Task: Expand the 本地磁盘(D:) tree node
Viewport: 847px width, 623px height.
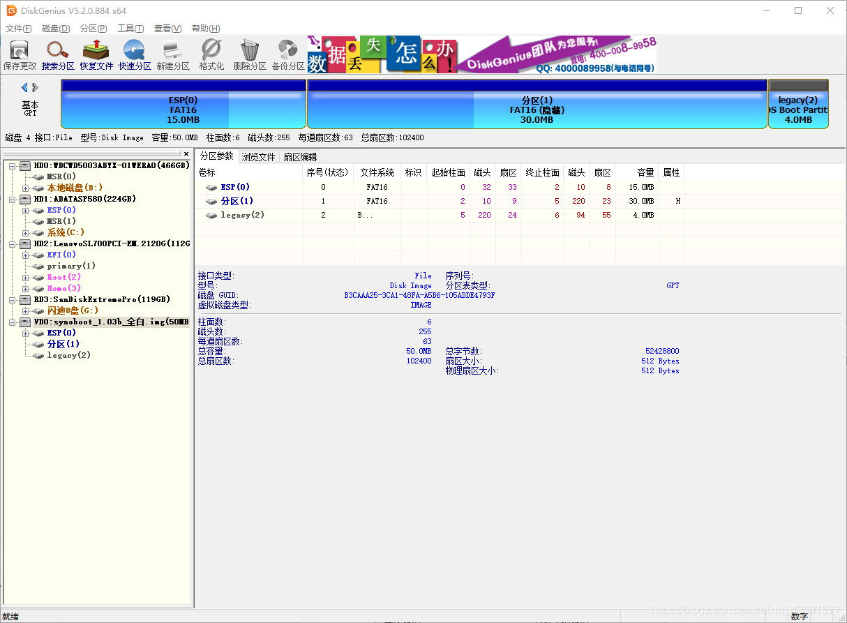Action: pyautogui.click(x=26, y=188)
